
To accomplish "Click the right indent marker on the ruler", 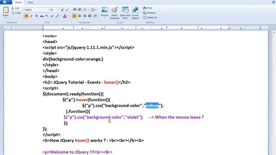I will (229, 28).
